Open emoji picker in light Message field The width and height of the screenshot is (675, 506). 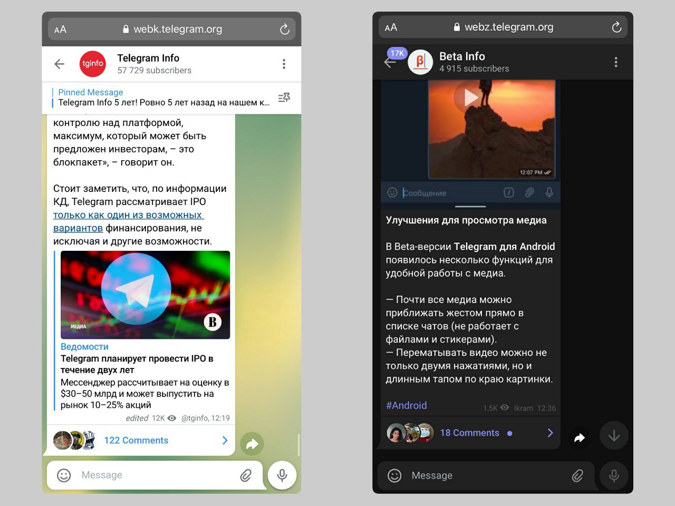[64, 475]
